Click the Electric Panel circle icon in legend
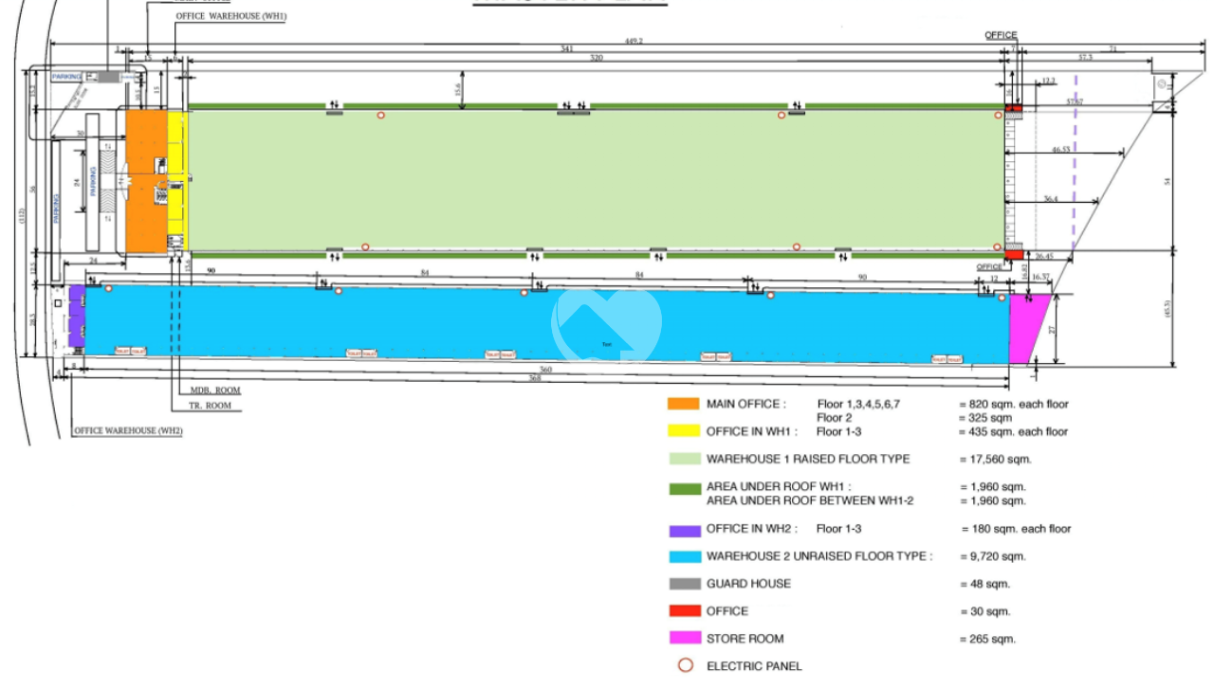This screenshot has width=1214, height=689. point(685,666)
